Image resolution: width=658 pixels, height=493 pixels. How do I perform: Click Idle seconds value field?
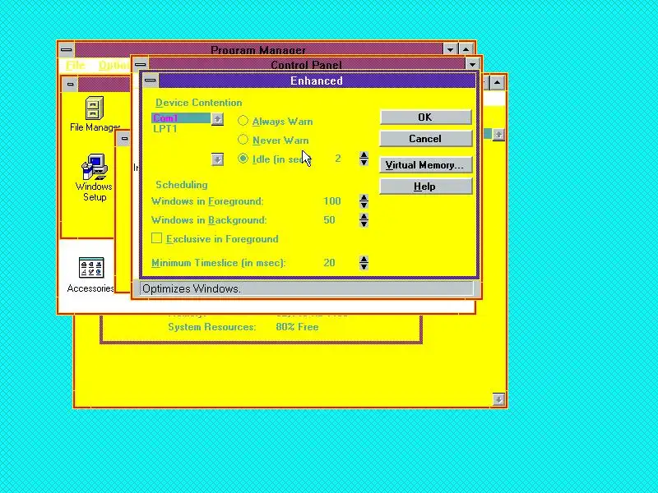338,159
